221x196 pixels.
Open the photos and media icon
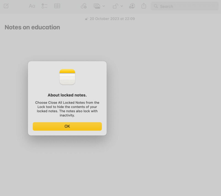click(x=97, y=6)
